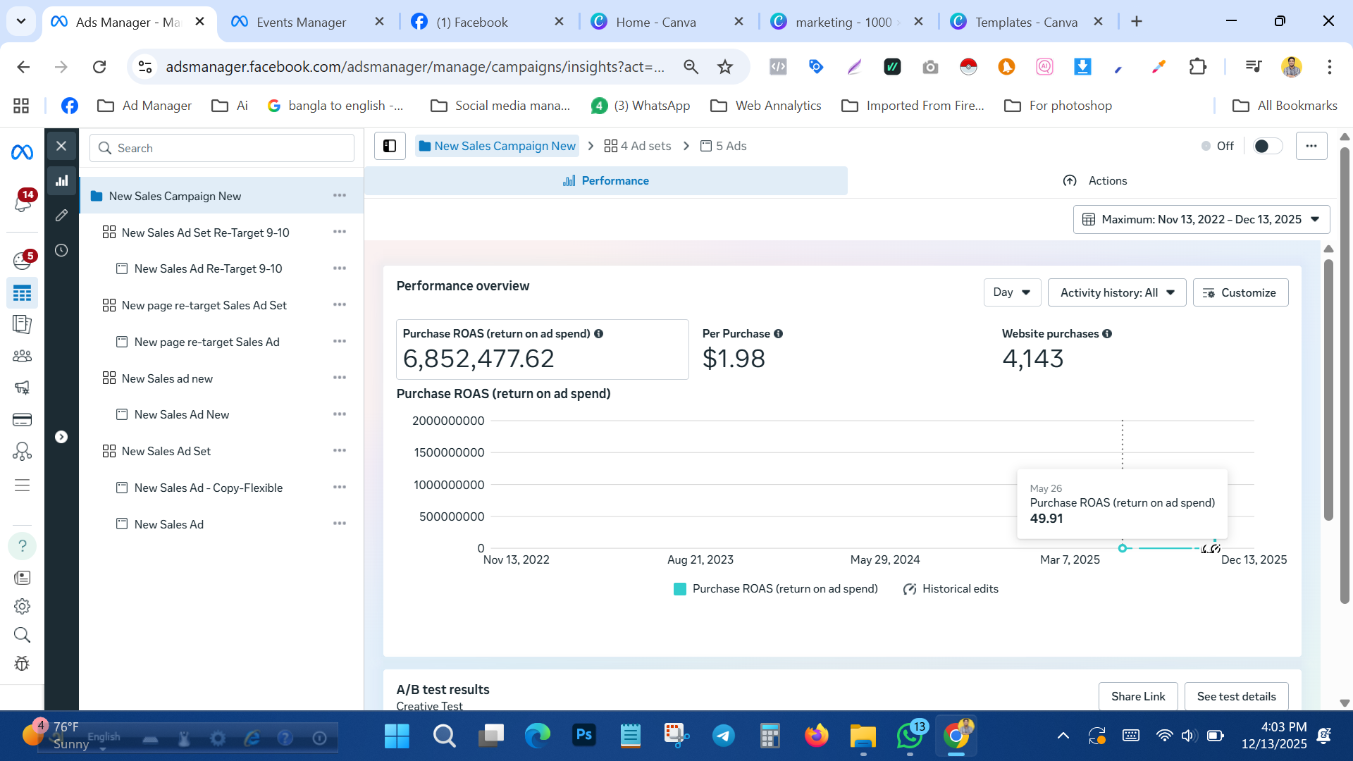Click the Share Link button
The width and height of the screenshot is (1353, 761).
(1138, 696)
